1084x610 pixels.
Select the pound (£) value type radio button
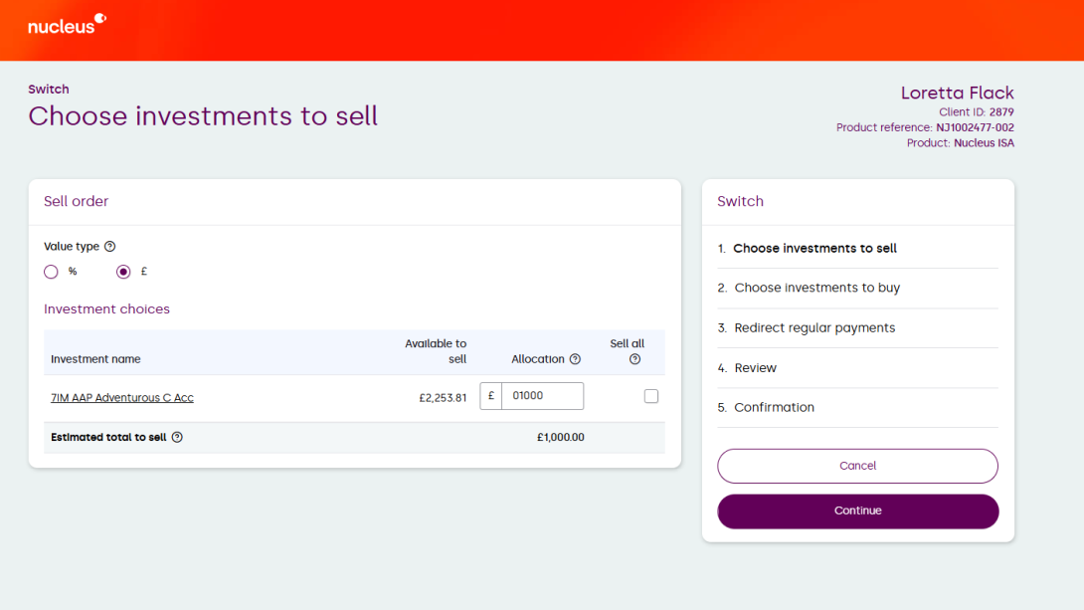[x=124, y=272]
